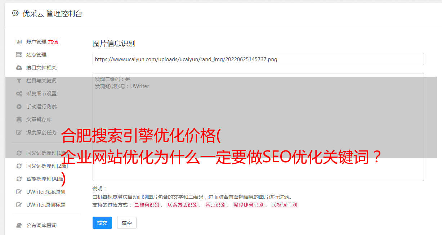Viewport: 442px width, 235px height.
Task: Click the 发现疑似账号：UWriter result line
Action: [122, 86]
